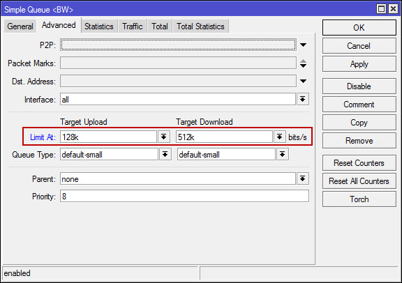Copy the queue entry
The image size is (402, 283).
tap(359, 123)
